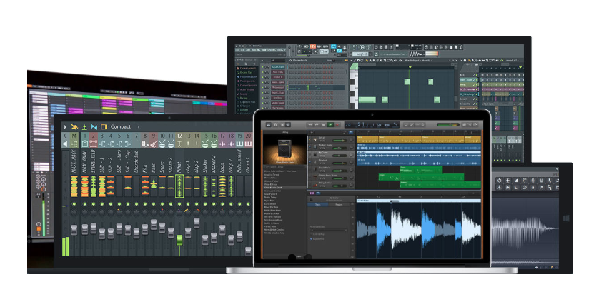
Task: Click the FL Studio time display 51:09
Action: tap(361, 47)
